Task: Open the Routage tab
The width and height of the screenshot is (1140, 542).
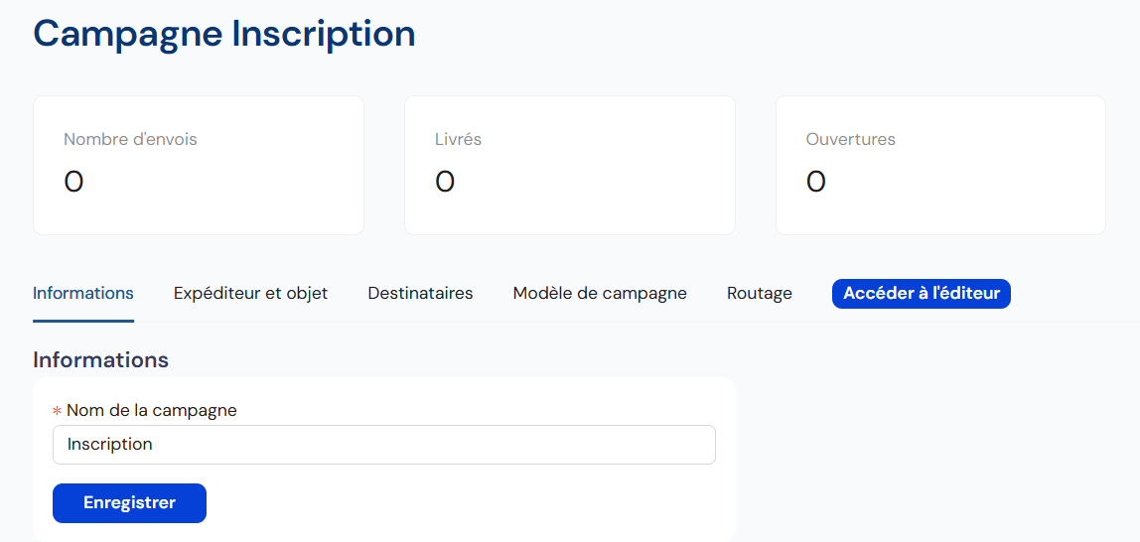Action: click(x=760, y=294)
